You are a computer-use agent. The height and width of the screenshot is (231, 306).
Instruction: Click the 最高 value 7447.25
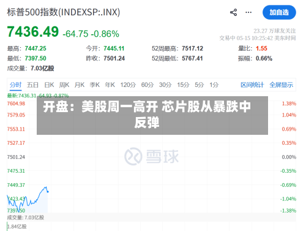35,48
